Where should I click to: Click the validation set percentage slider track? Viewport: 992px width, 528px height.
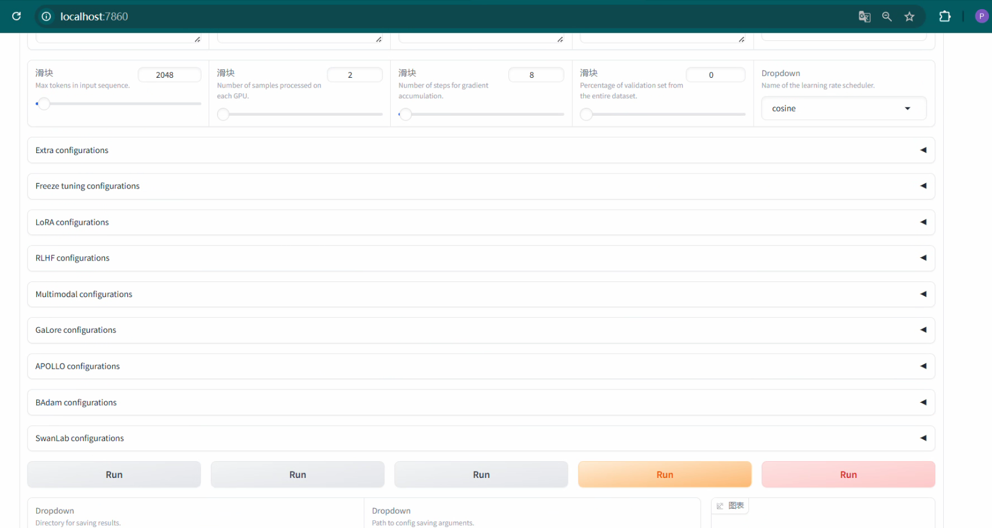pos(663,114)
